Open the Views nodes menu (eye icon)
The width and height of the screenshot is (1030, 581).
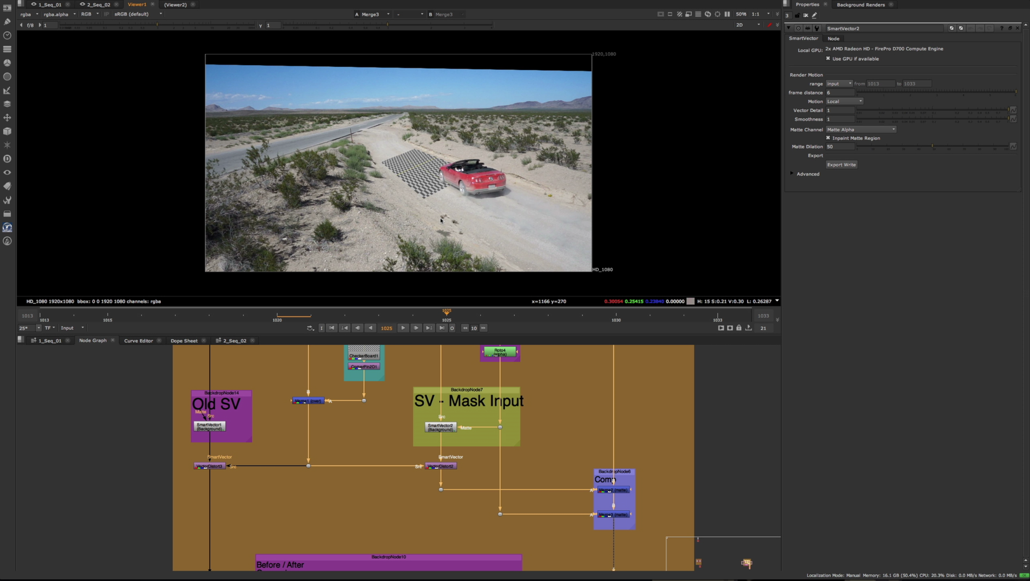pos(7,172)
